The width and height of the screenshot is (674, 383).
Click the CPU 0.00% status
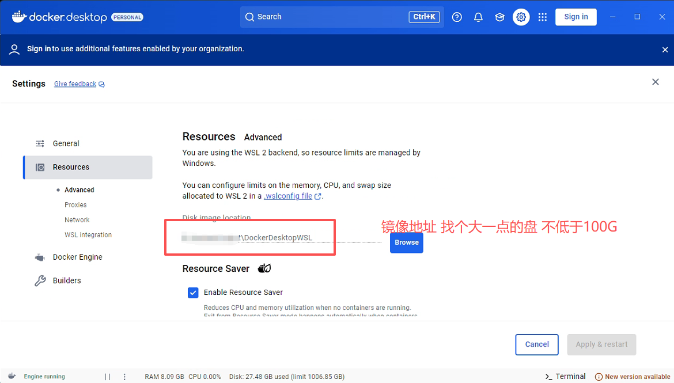[205, 377]
